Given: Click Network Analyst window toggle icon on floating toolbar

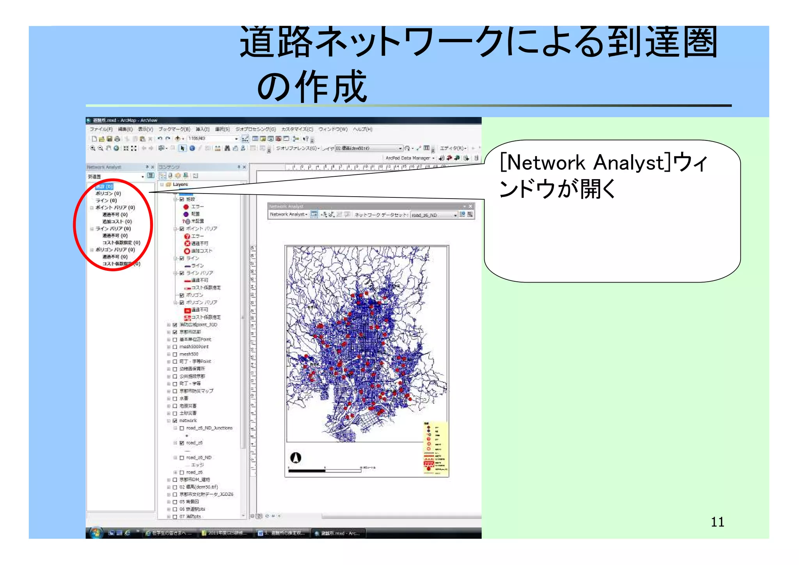Looking at the screenshot, I should 314,215.
